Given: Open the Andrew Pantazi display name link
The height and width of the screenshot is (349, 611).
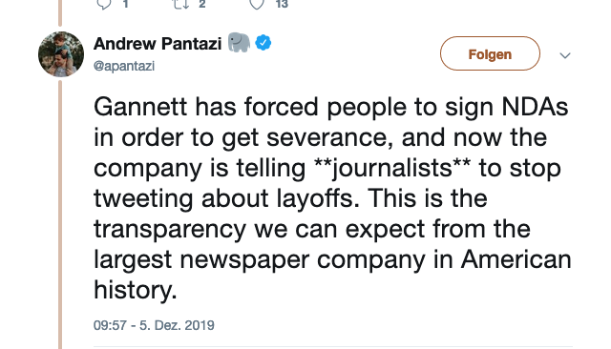Looking at the screenshot, I should [158, 43].
